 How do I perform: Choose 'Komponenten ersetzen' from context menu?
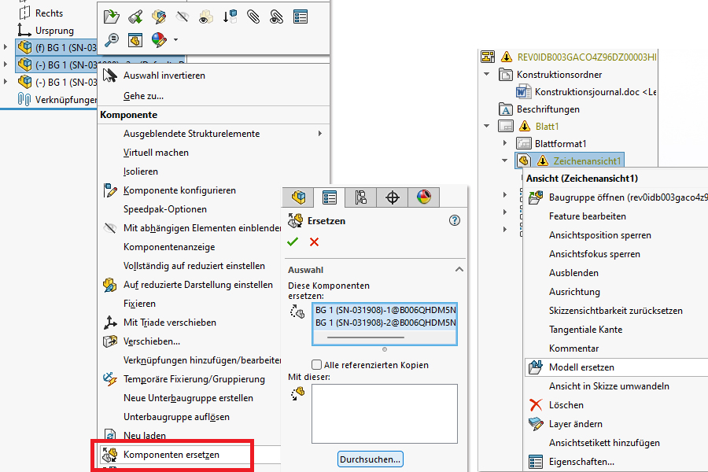point(171,455)
